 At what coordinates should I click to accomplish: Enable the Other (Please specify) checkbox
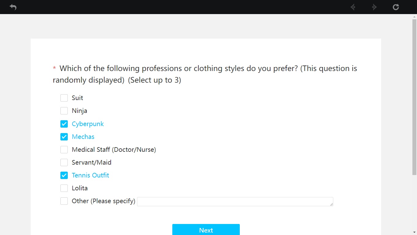click(x=64, y=201)
